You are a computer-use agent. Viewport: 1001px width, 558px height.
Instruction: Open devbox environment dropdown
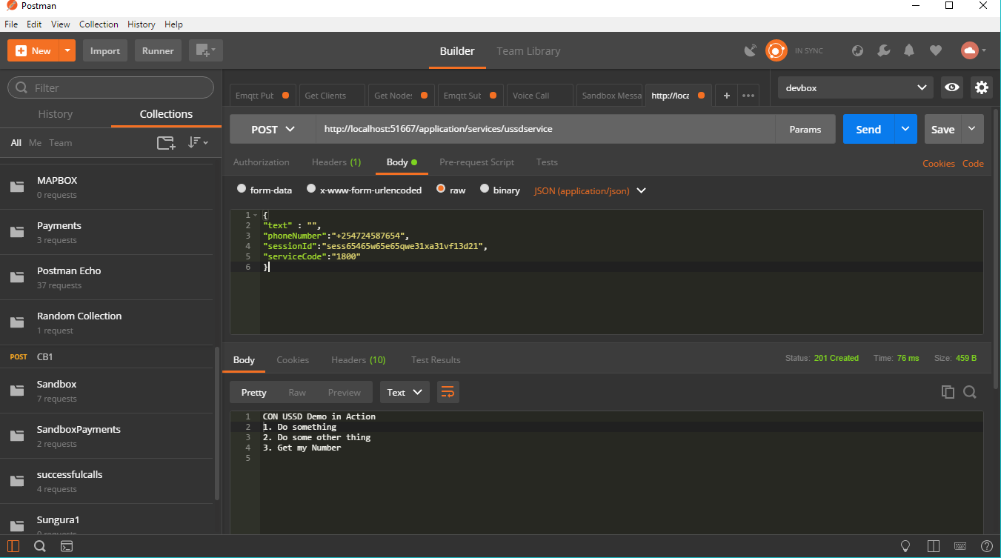click(857, 87)
